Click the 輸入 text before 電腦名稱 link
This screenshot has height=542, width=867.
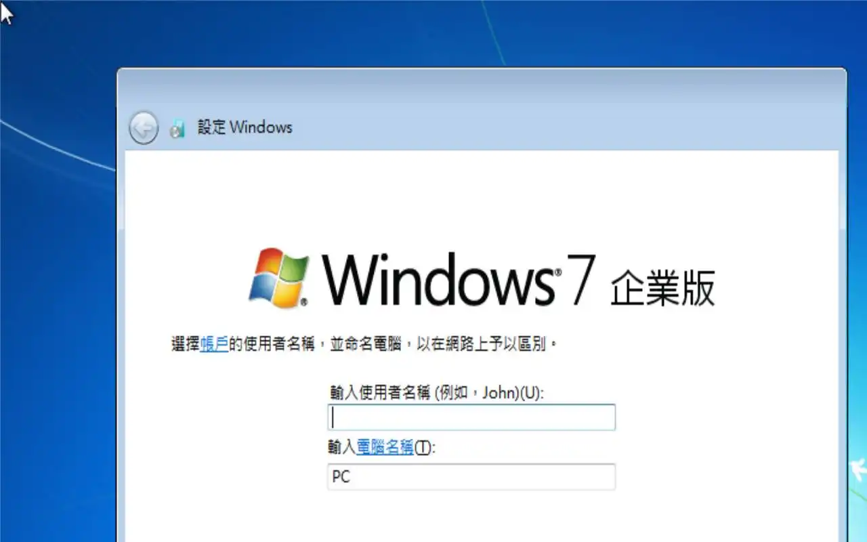pos(343,448)
